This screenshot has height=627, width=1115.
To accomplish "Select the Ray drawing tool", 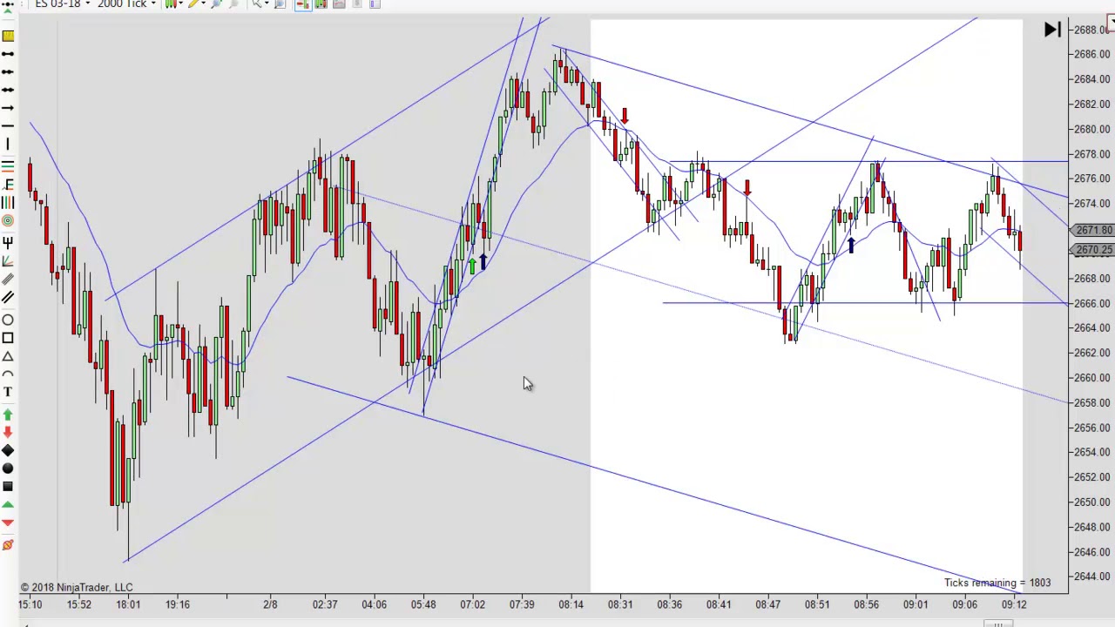I will pyautogui.click(x=7, y=71).
